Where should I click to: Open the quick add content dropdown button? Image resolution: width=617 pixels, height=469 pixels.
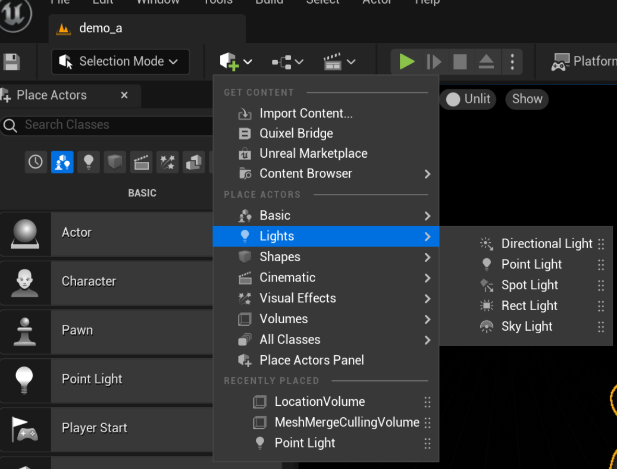tap(236, 62)
